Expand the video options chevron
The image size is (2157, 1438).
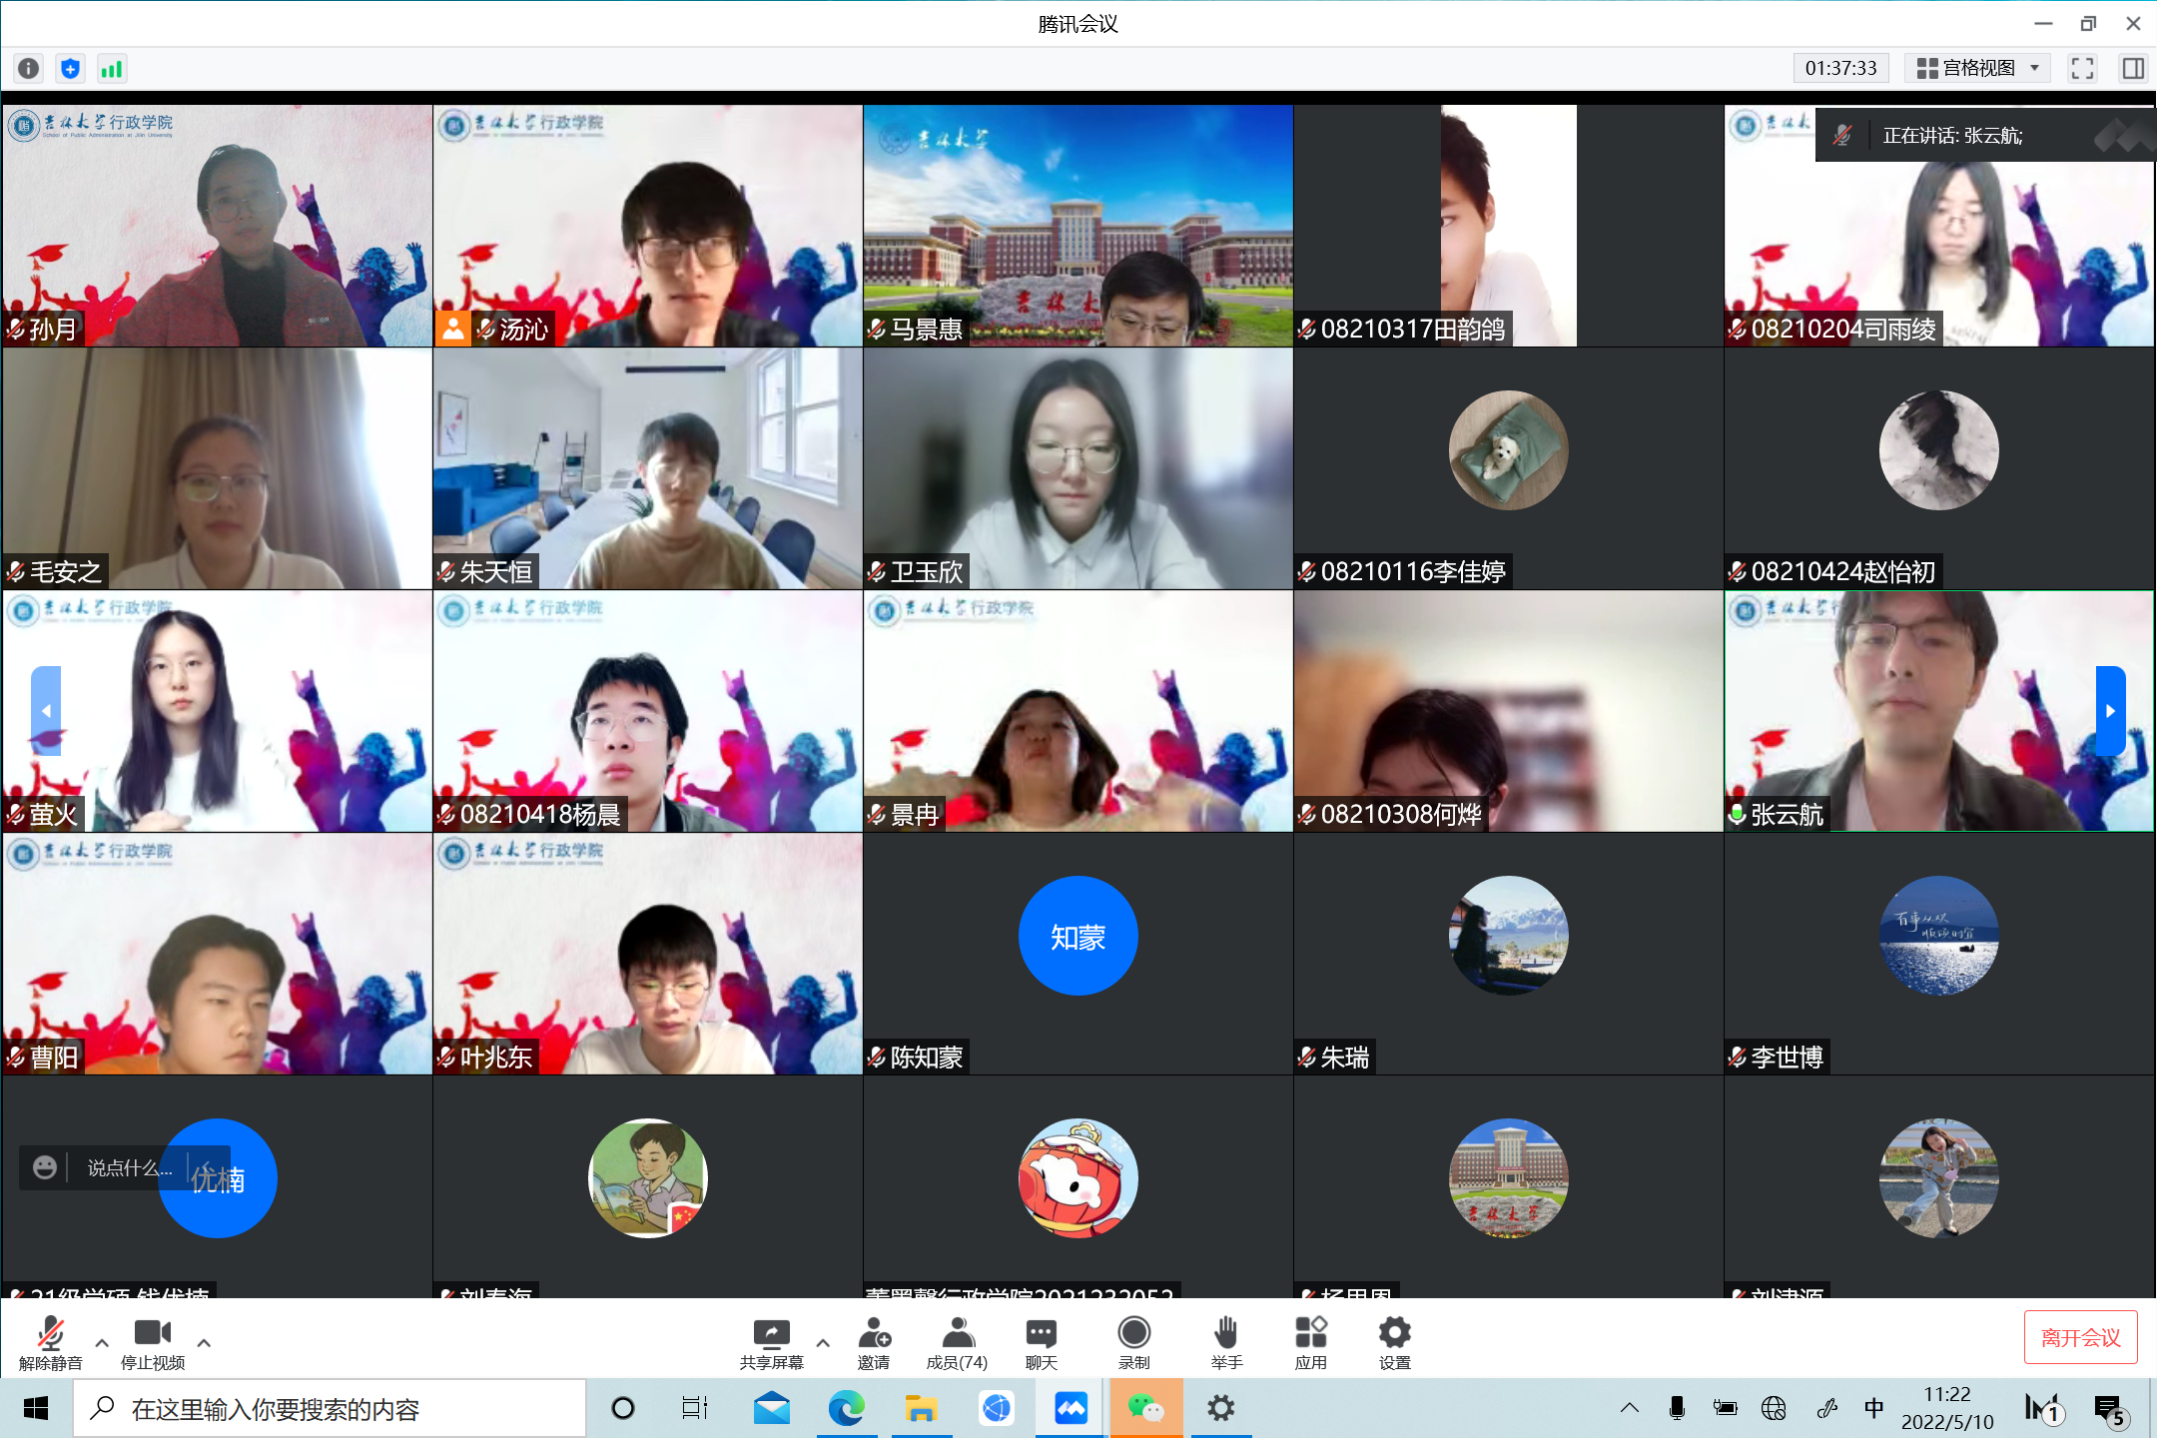[x=204, y=1343]
